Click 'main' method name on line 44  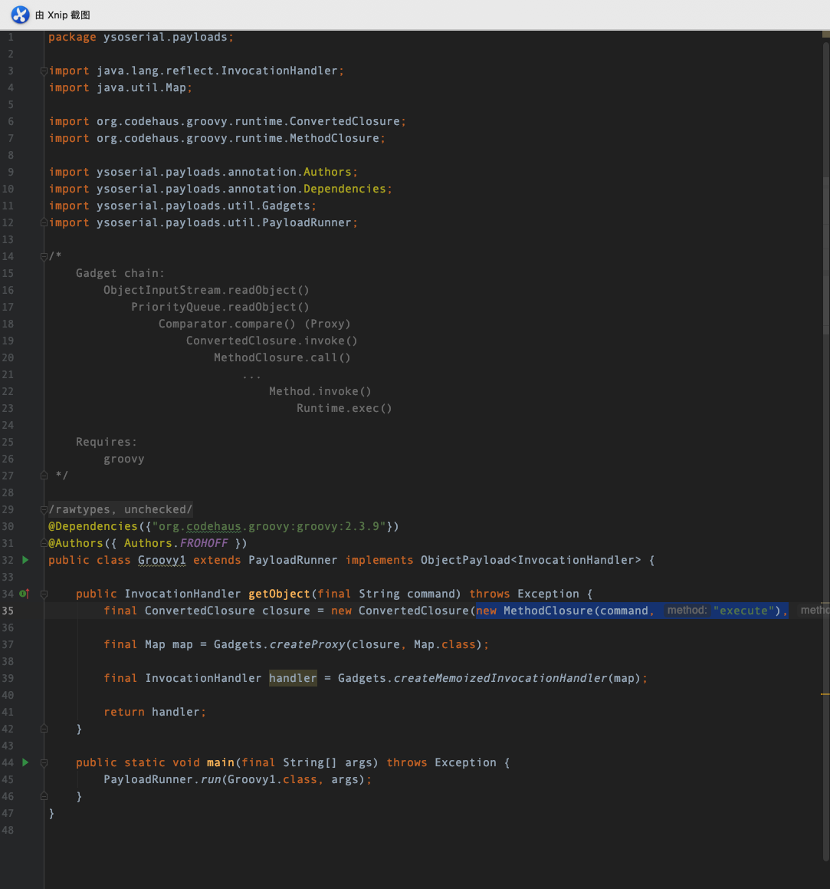(221, 762)
